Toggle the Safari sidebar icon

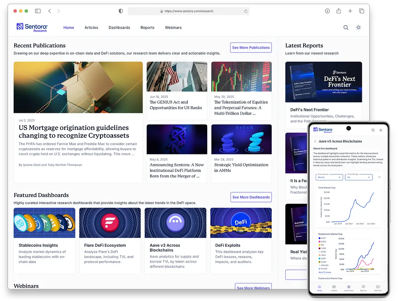tap(38, 11)
